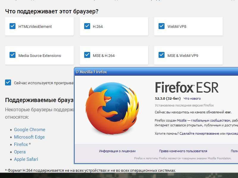Click the H.264 footnote text
The height and width of the screenshot is (178, 238).
[90, 170]
